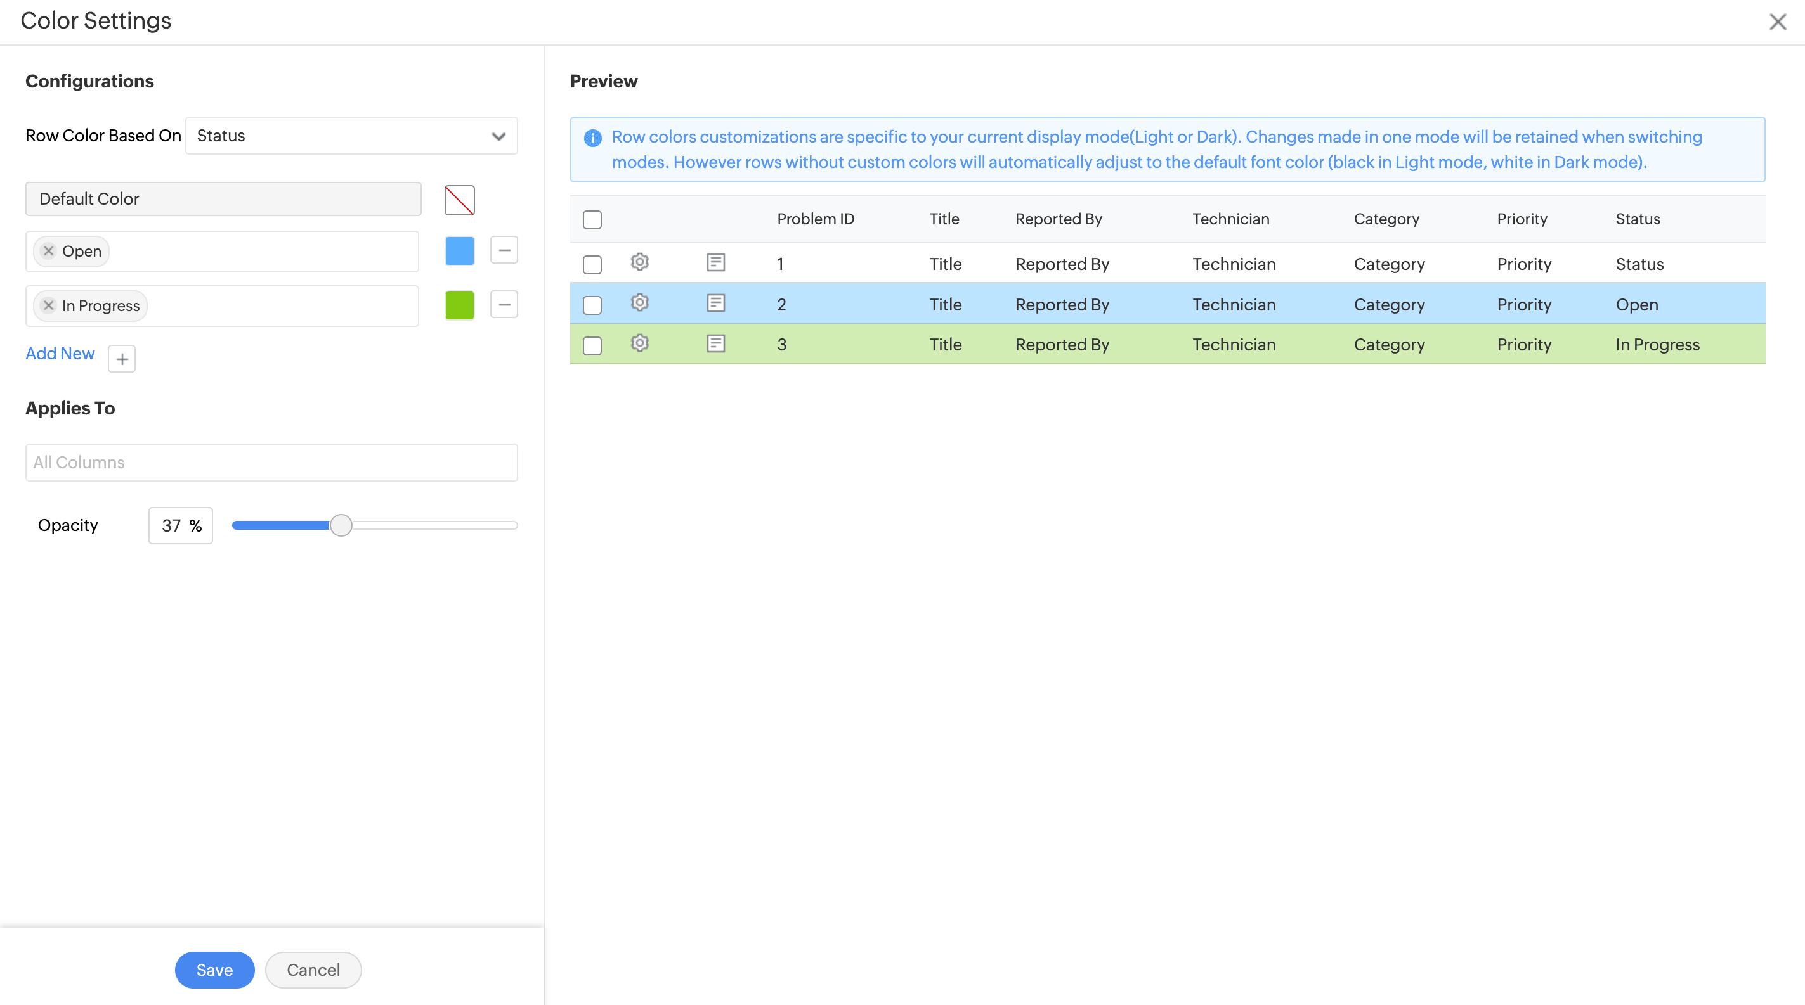Click the notes icon in row 2
The image size is (1805, 1005).
[x=715, y=303]
